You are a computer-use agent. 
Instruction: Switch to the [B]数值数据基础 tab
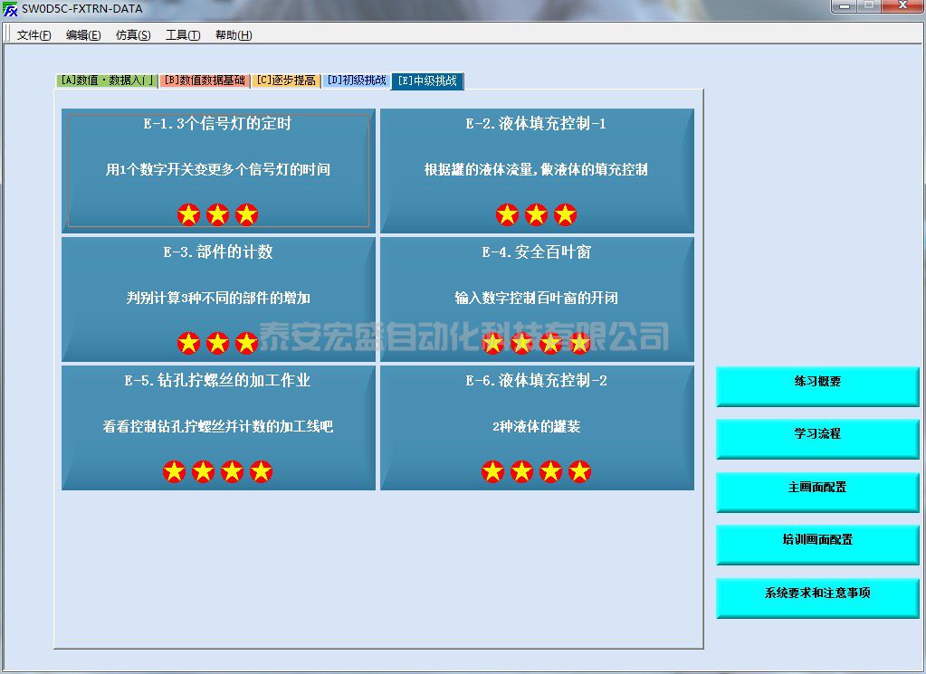point(205,81)
